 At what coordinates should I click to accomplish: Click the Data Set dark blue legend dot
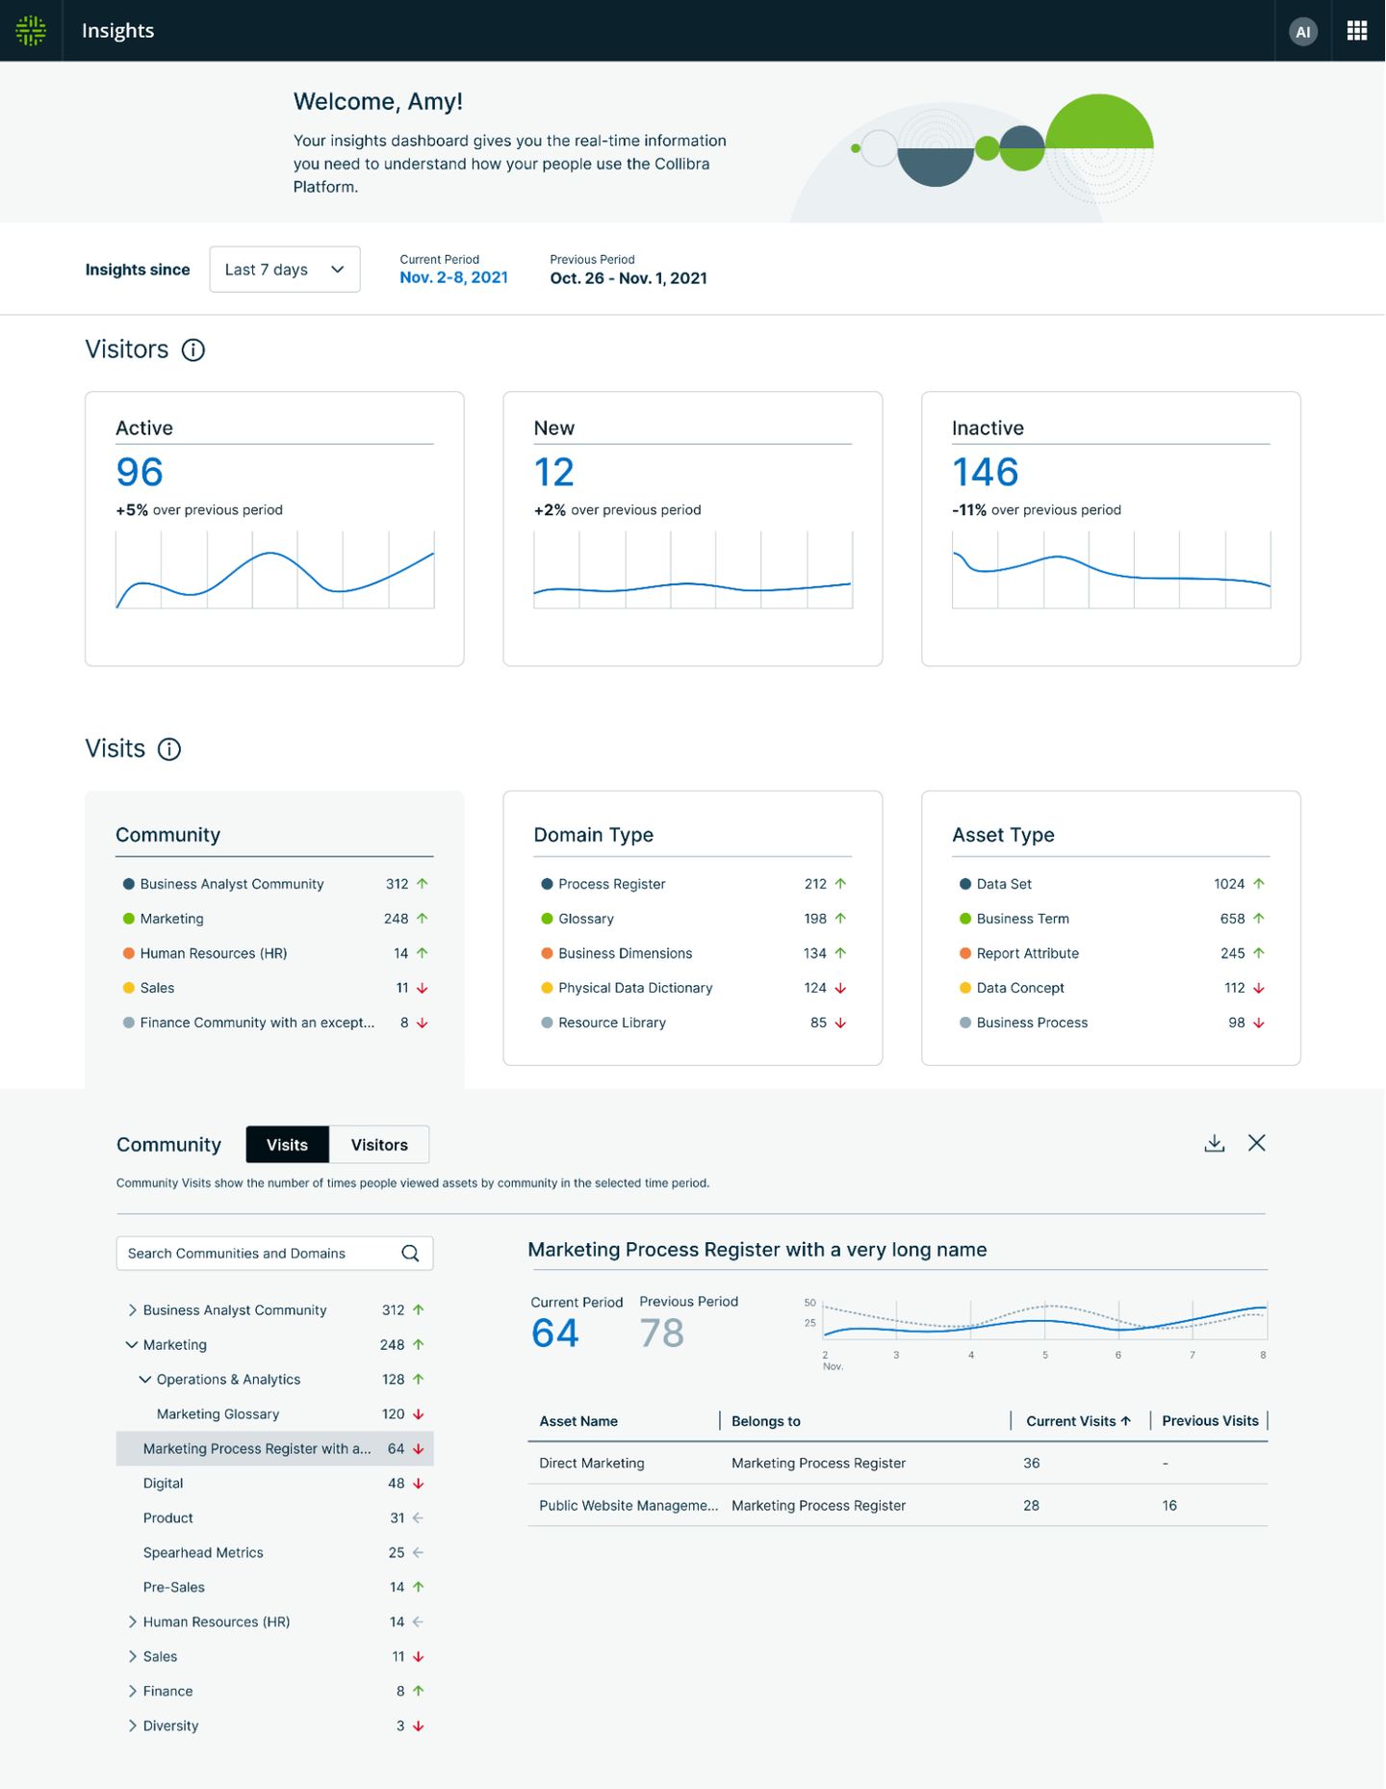click(965, 884)
